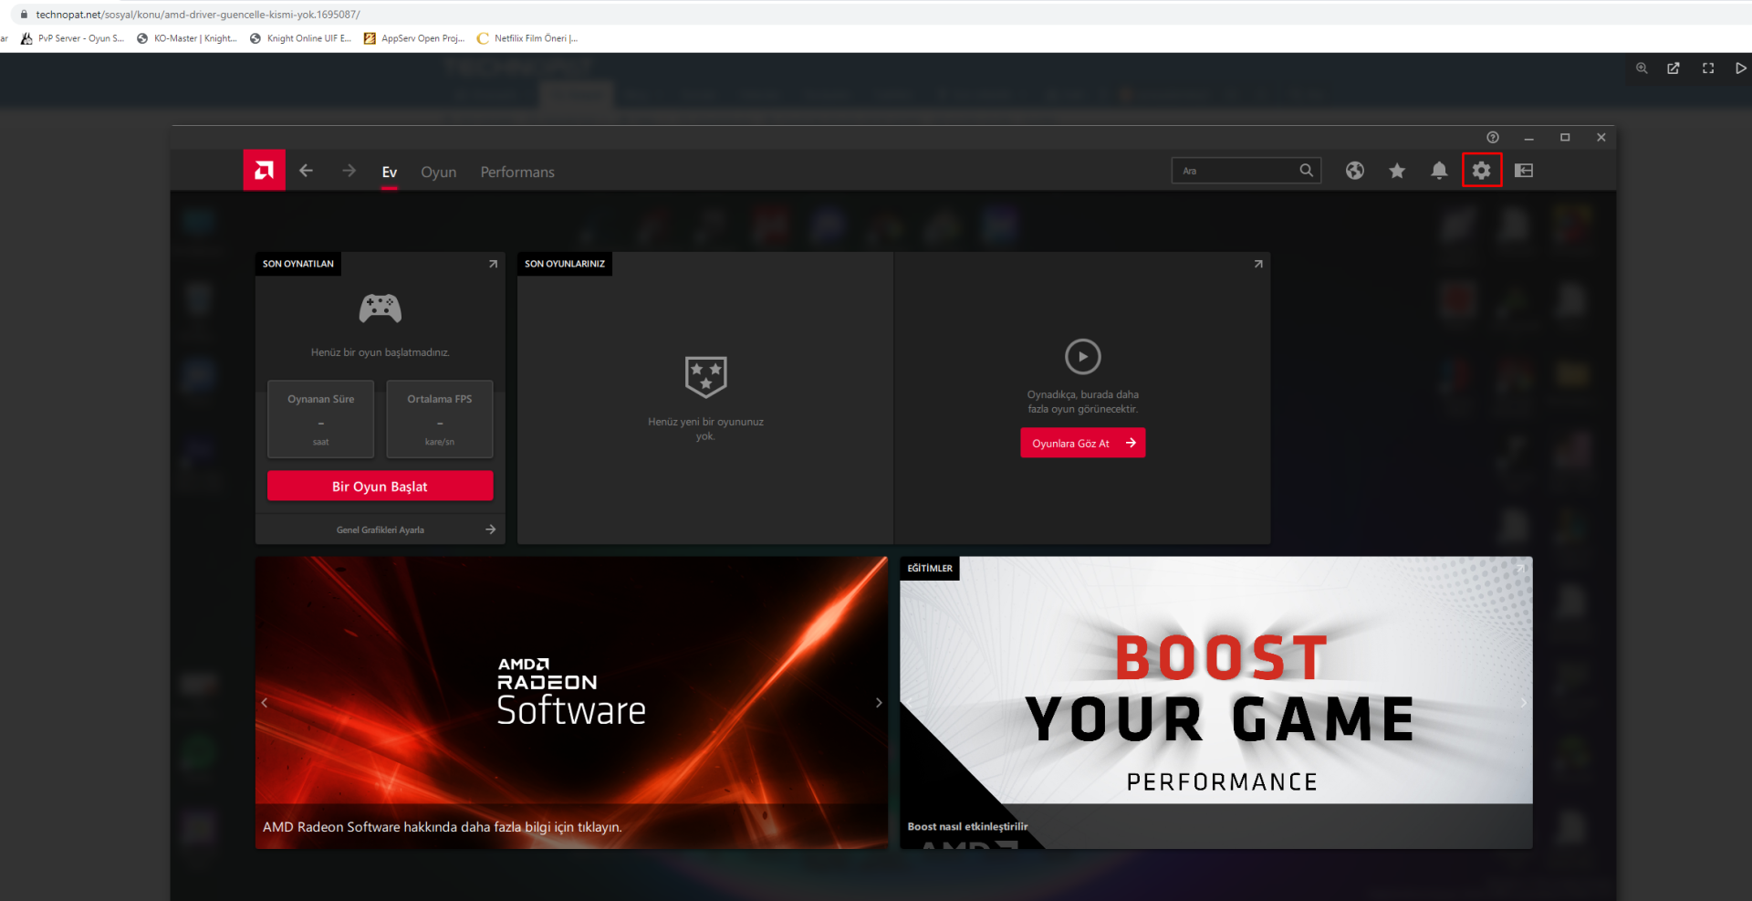1752x901 pixels.
Task: Click the Oynanan Süre stat tile
Action: [321, 419]
